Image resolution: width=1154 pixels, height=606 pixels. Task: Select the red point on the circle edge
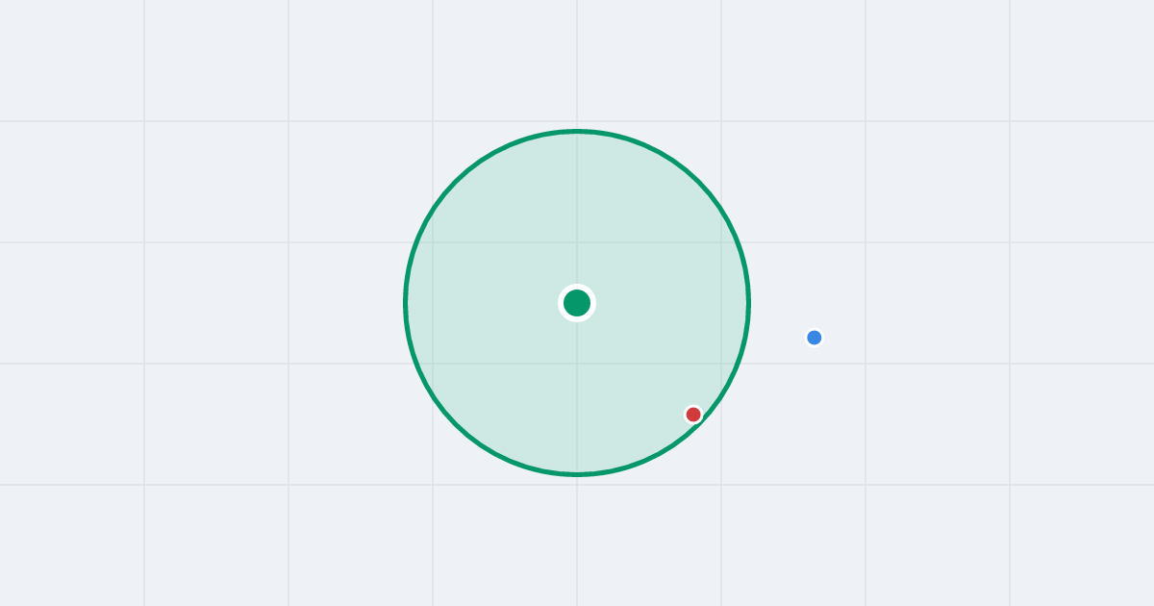[x=693, y=415]
